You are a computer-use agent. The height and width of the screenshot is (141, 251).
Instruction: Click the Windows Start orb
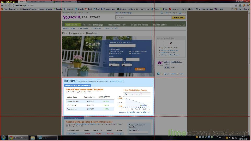[3, 138]
